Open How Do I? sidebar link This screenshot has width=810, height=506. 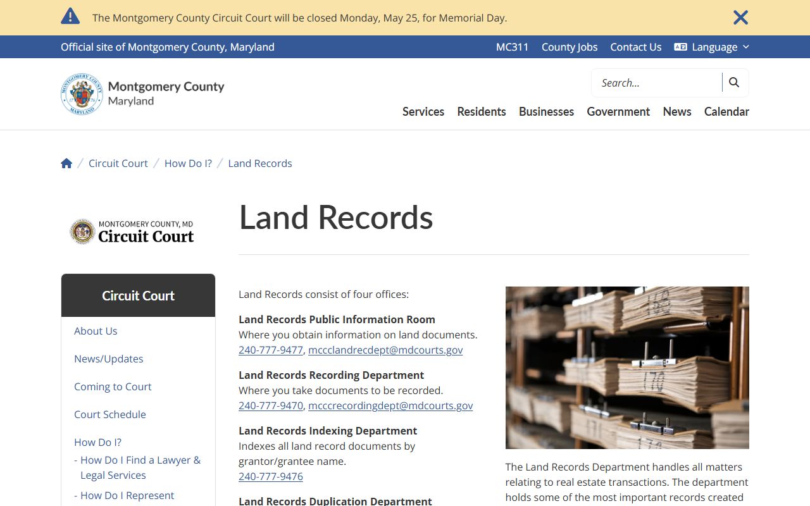pos(97,442)
